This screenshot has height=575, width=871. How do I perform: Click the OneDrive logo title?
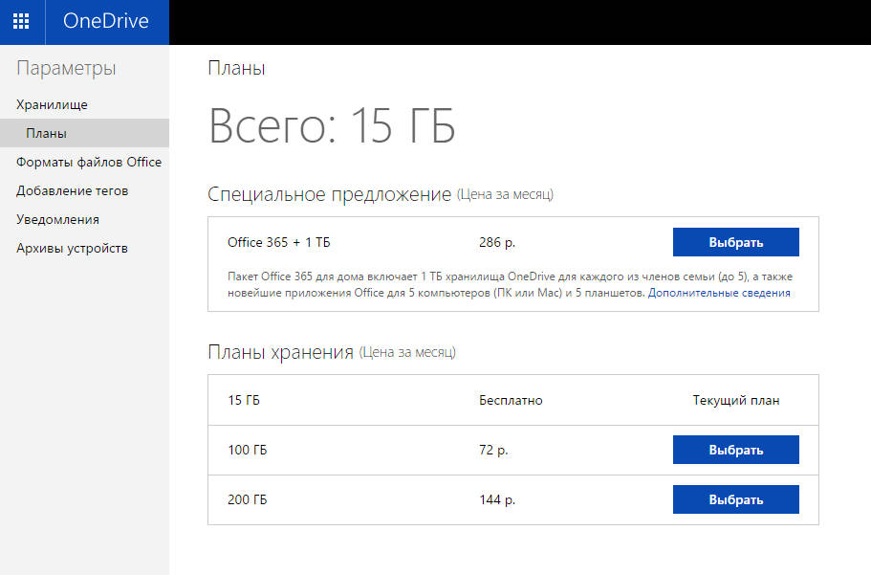(x=106, y=21)
